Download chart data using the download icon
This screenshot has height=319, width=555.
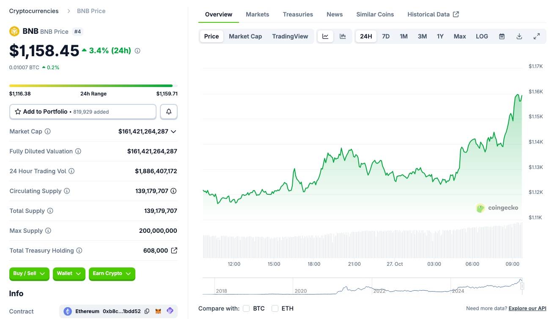click(x=519, y=36)
